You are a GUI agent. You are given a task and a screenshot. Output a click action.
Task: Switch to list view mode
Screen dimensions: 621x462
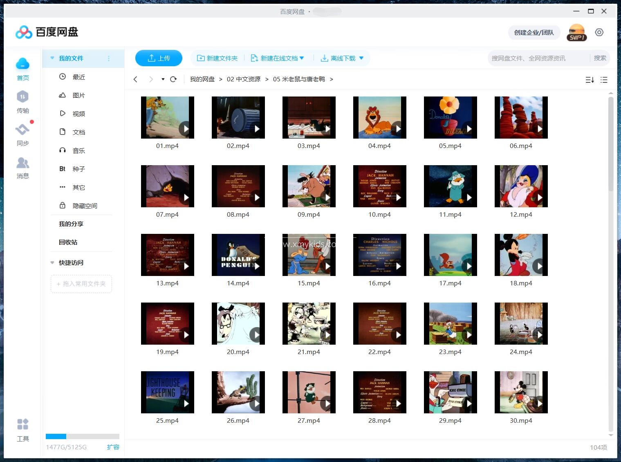coord(604,80)
